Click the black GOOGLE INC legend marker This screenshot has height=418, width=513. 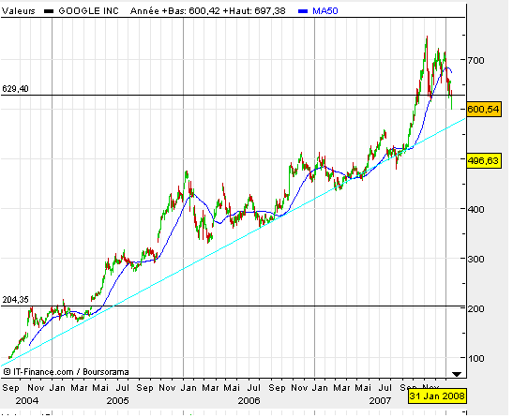pyautogui.click(x=49, y=11)
